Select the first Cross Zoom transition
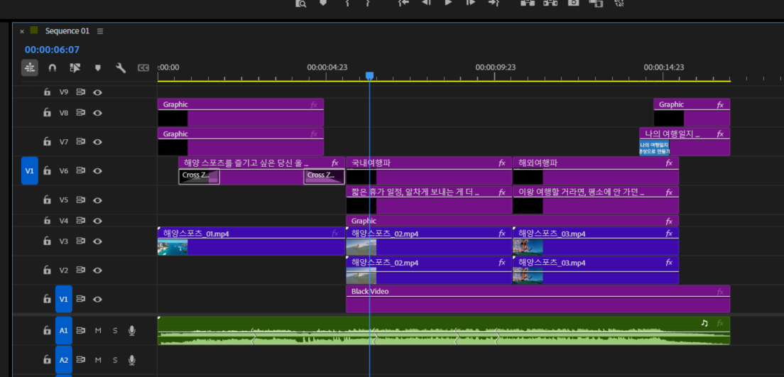 point(199,176)
